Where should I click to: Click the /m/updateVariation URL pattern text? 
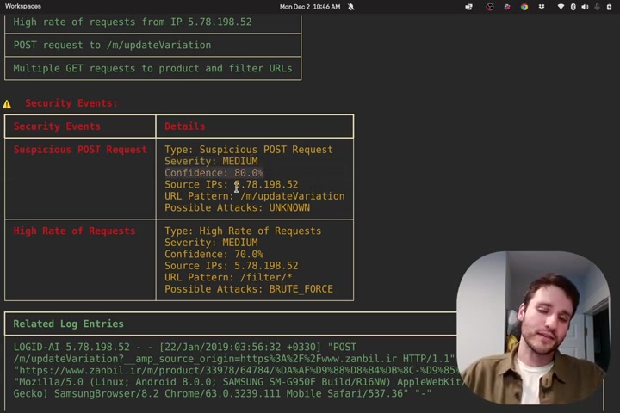[x=293, y=196]
